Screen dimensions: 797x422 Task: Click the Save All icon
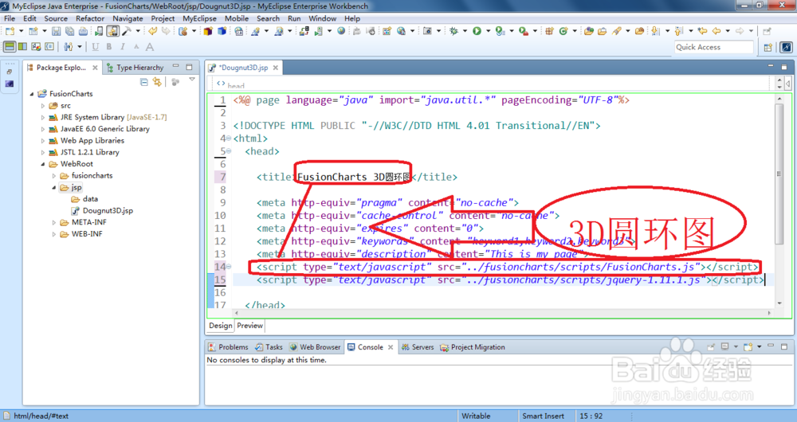click(69, 32)
